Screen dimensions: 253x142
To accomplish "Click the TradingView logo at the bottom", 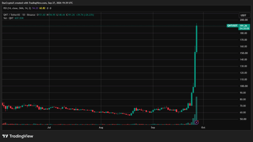I will click(17, 136).
